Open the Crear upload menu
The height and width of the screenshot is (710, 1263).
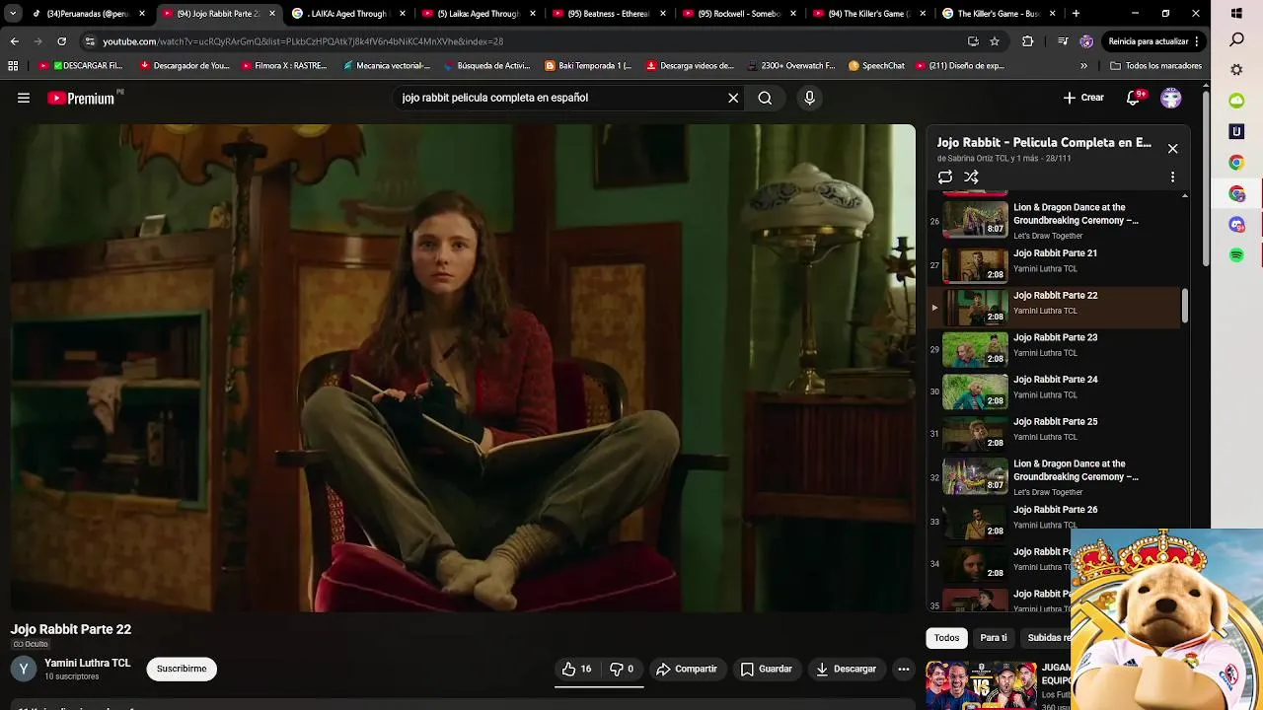click(x=1082, y=98)
